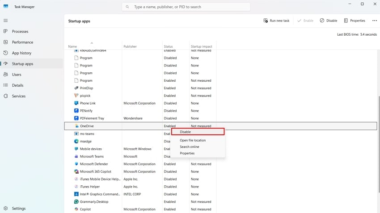380x213 pixels.
Task: Click the App history clock icon
Action: (x=5, y=53)
